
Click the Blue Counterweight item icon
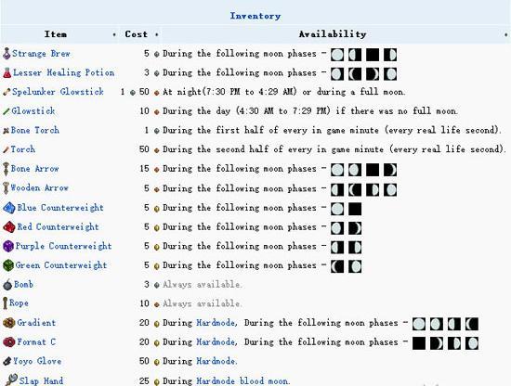(9, 208)
